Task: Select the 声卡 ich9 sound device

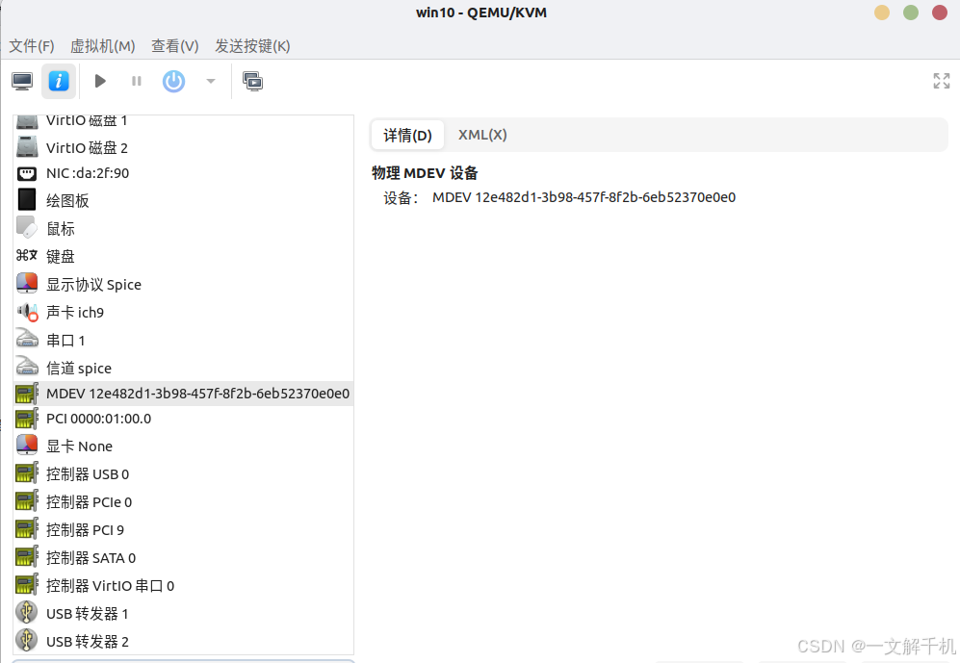Action: (75, 312)
